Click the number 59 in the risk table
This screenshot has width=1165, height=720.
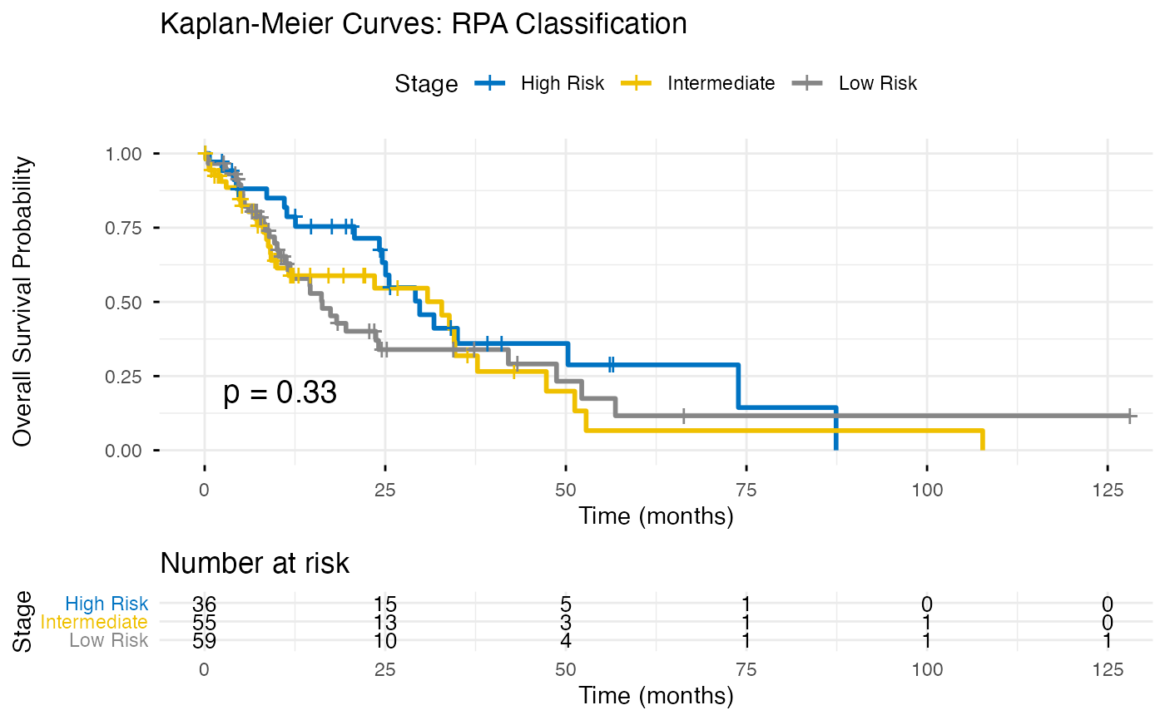[204, 641]
